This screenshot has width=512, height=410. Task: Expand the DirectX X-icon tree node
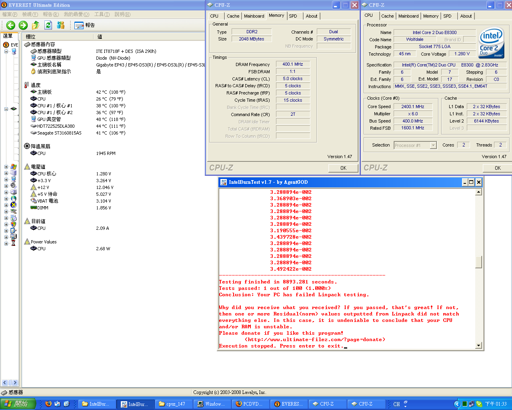click(6, 205)
